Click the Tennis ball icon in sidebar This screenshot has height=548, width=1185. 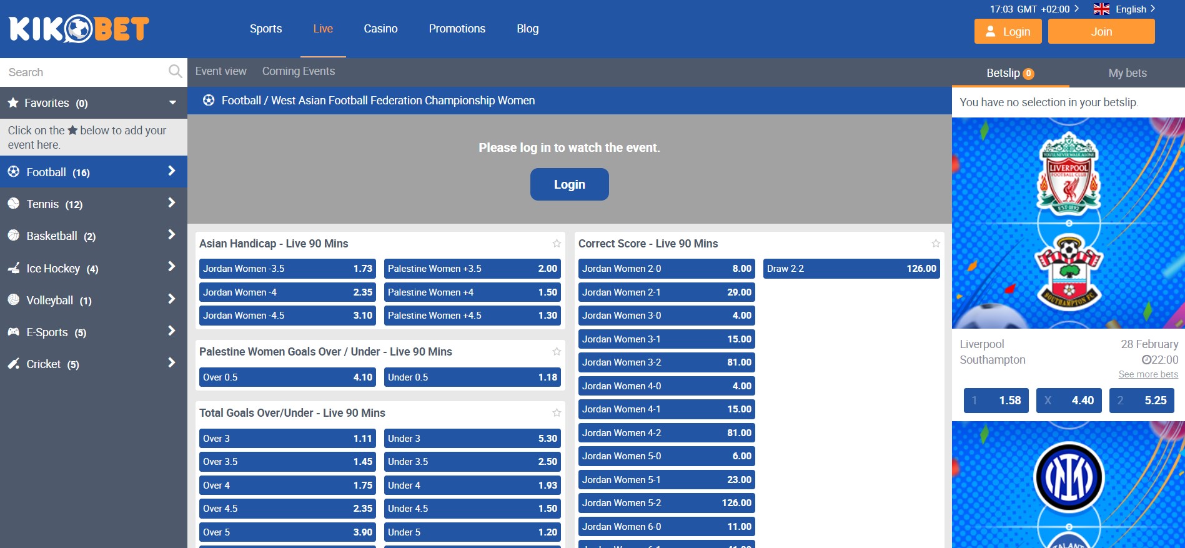[14, 204]
